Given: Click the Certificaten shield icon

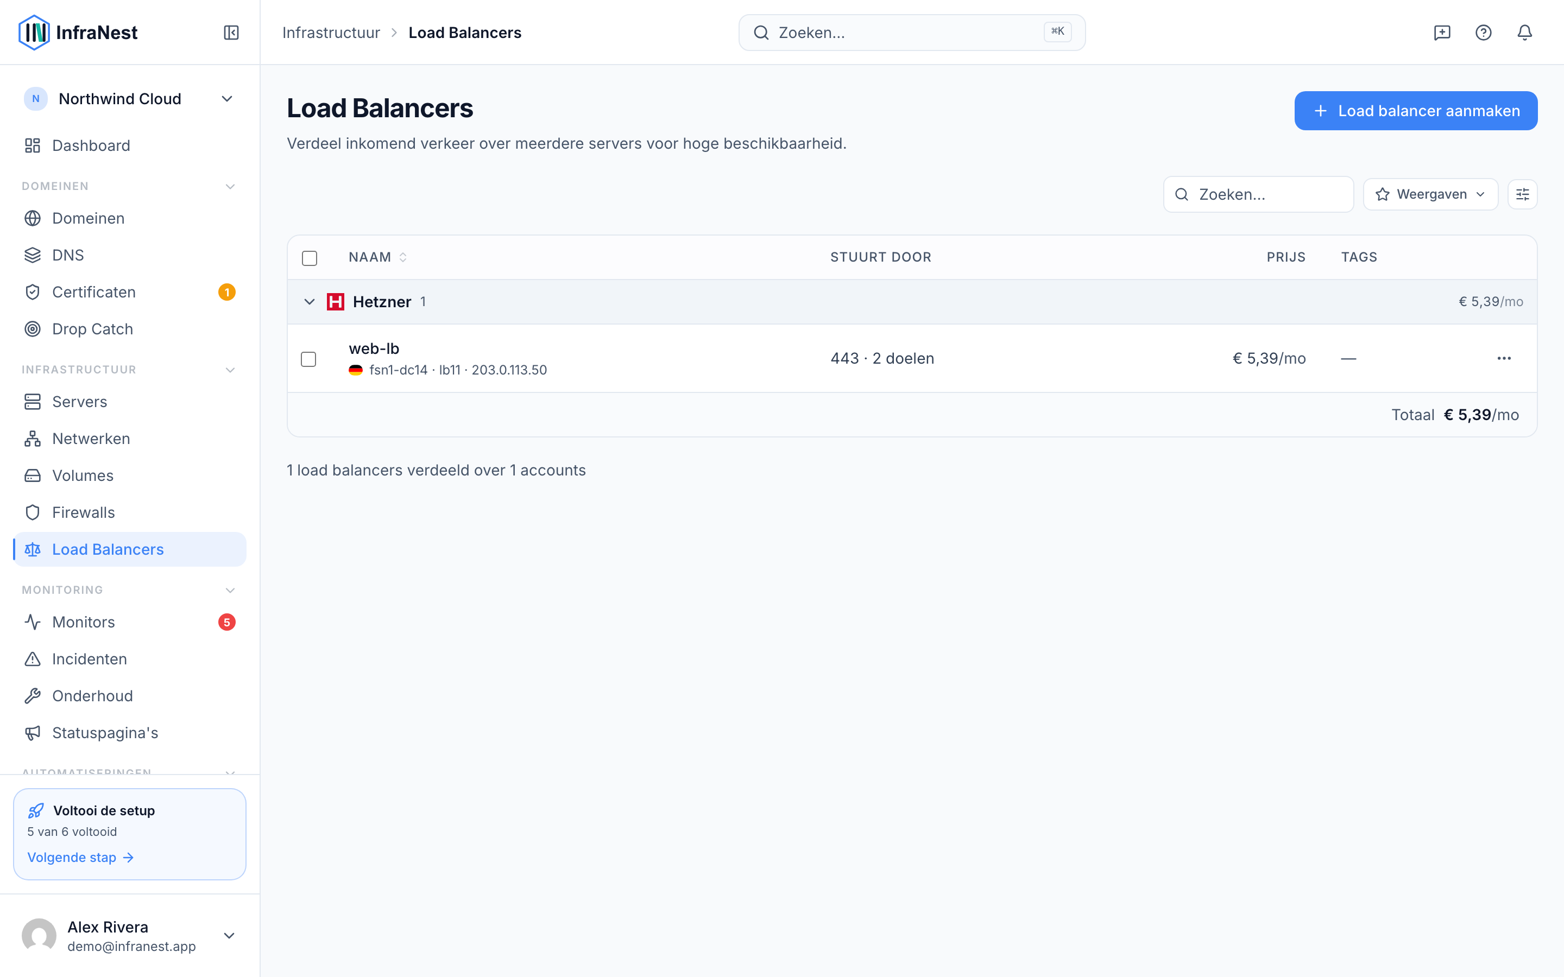Looking at the screenshot, I should [x=33, y=292].
